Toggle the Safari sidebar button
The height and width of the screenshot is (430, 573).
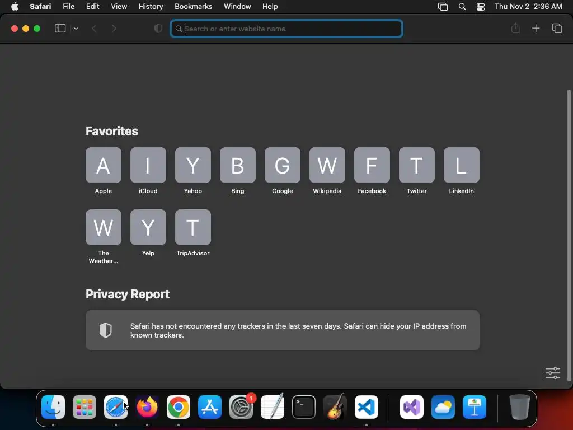(60, 29)
